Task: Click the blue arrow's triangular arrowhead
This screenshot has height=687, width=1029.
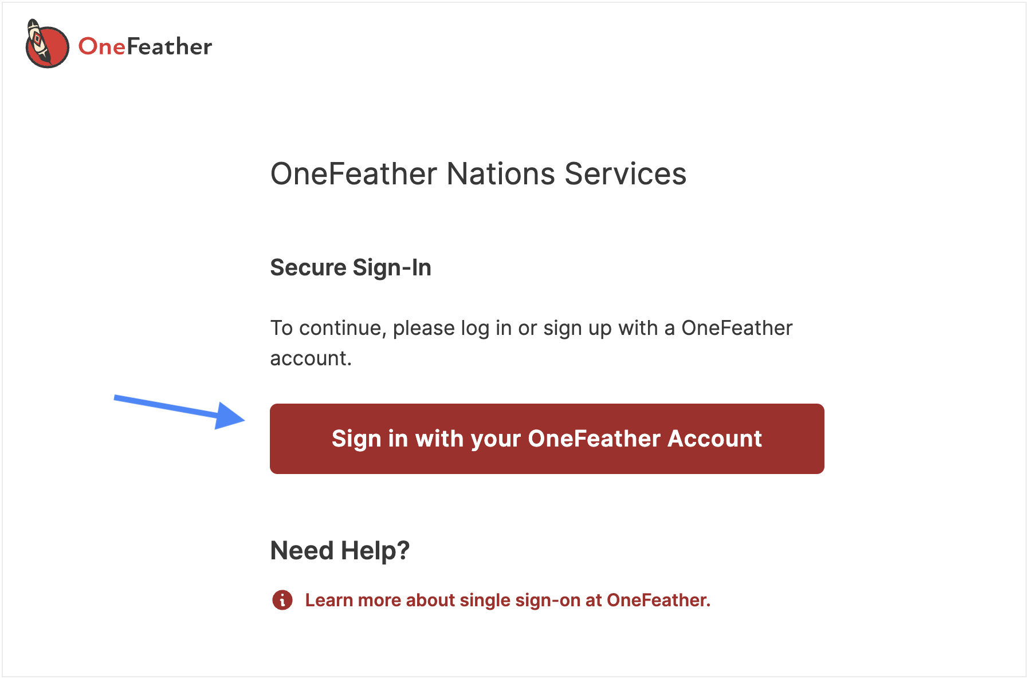Action: coord(230,416)
